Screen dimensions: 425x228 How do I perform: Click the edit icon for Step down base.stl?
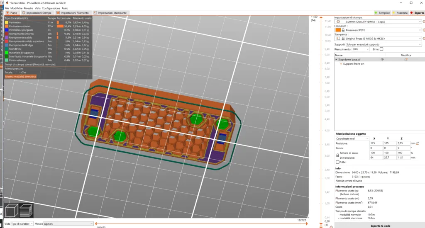tap(406, 60)
